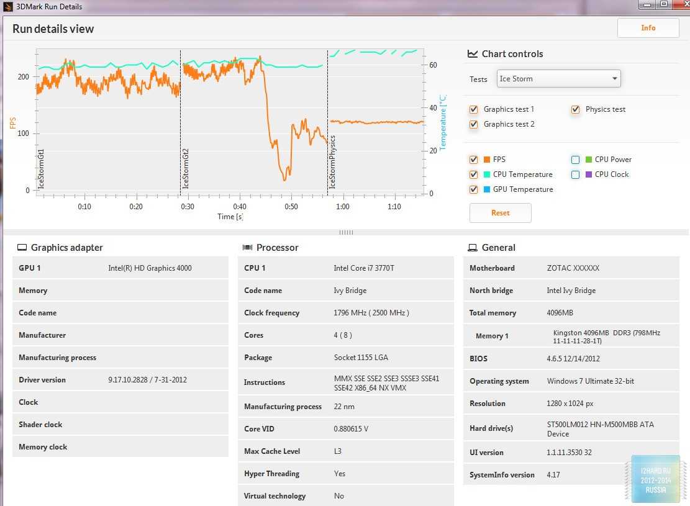This screenshot has width=690, height=506.
Task: Click the green CPU Power legend square
Action: 589,160
